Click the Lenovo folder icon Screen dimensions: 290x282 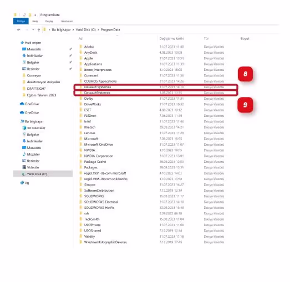[x=81, y=132]
